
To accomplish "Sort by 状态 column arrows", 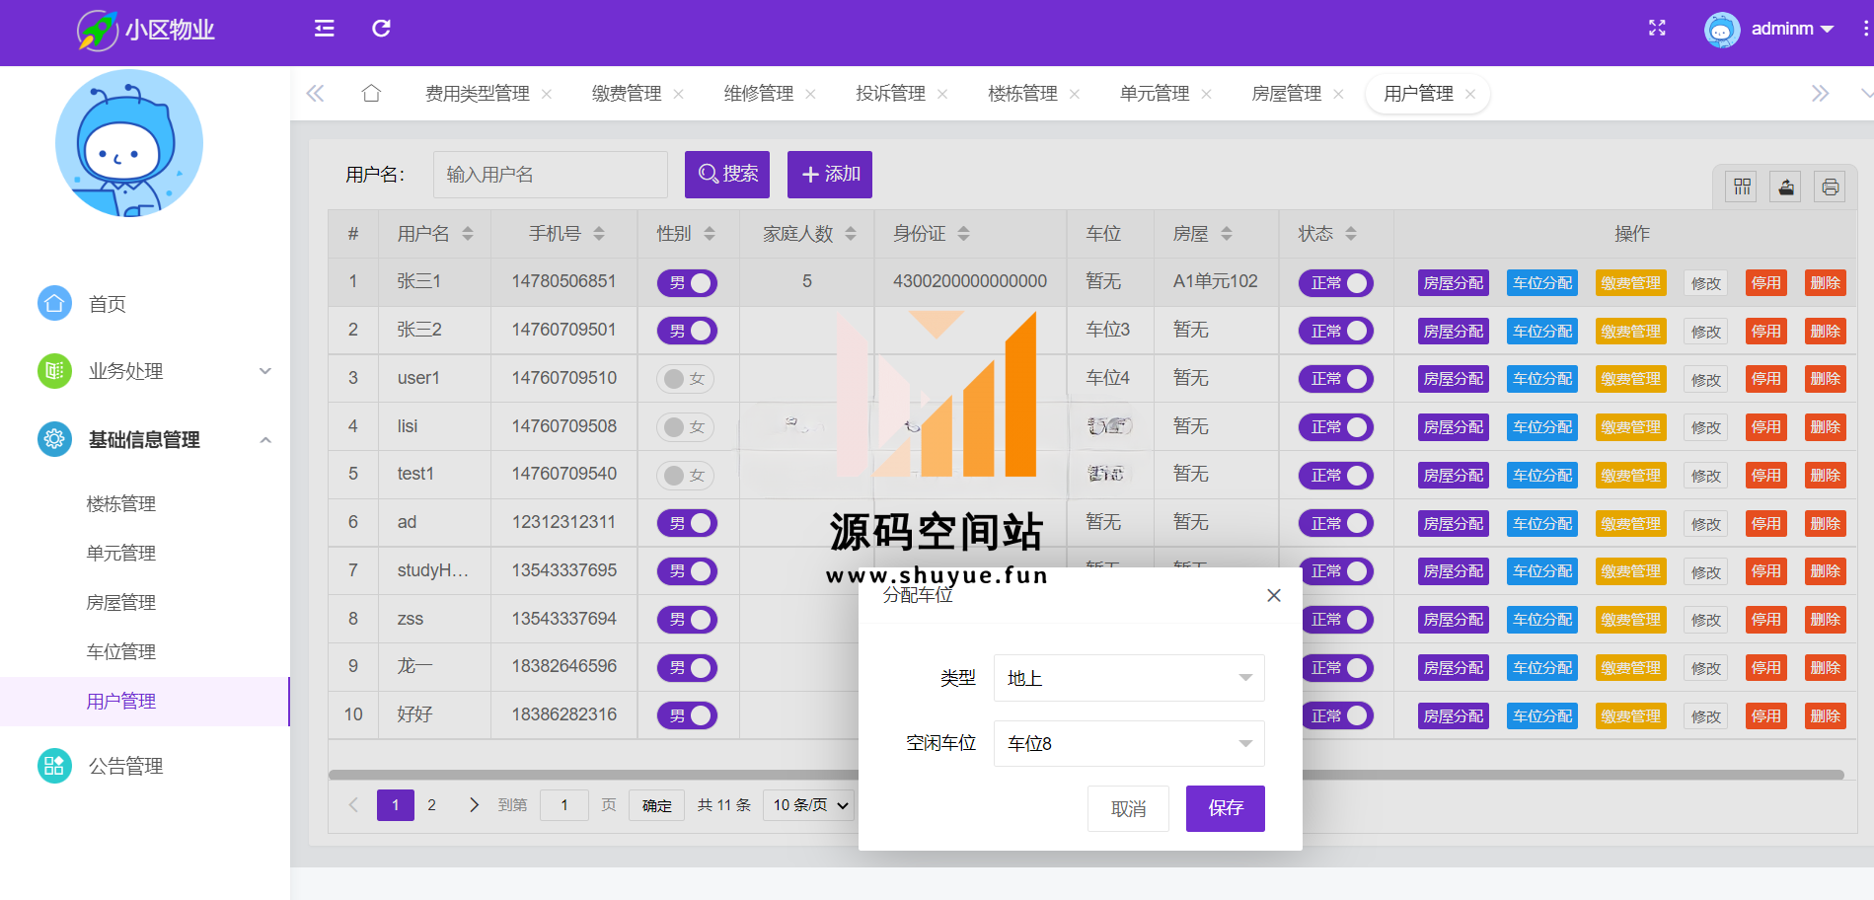I will tap(1351, 234).
